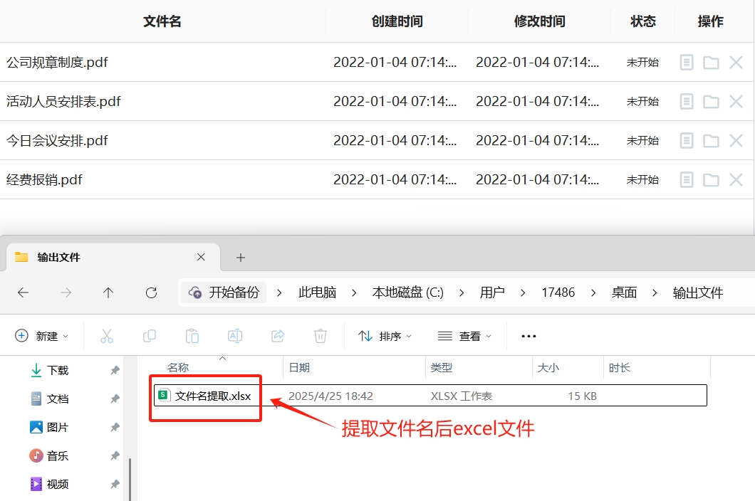
Task: Click the Copy icon in toolbar
Action: coord(150,336)
